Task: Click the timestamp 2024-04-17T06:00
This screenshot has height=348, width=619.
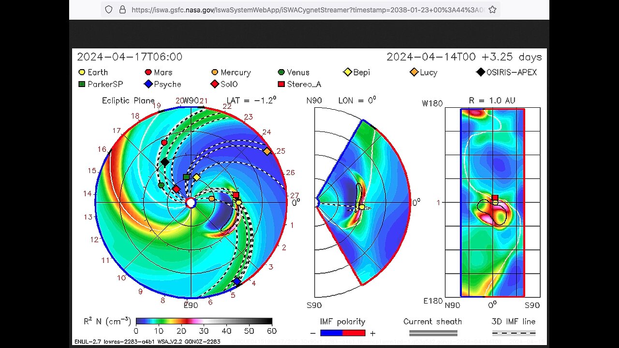Action: tap(130, 57)
